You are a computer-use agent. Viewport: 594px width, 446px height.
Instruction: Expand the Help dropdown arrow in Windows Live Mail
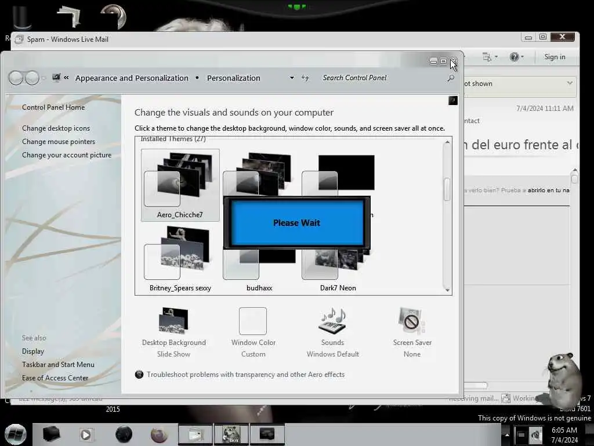[x=522, y=57]
